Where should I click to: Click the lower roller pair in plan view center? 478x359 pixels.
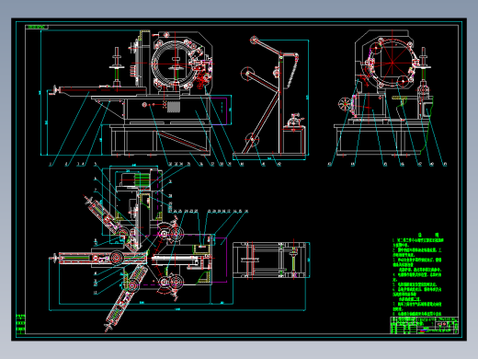(x=170, y=283)
